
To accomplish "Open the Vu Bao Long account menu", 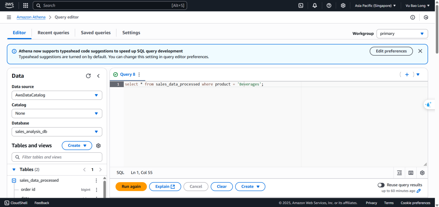I will 418,6.
